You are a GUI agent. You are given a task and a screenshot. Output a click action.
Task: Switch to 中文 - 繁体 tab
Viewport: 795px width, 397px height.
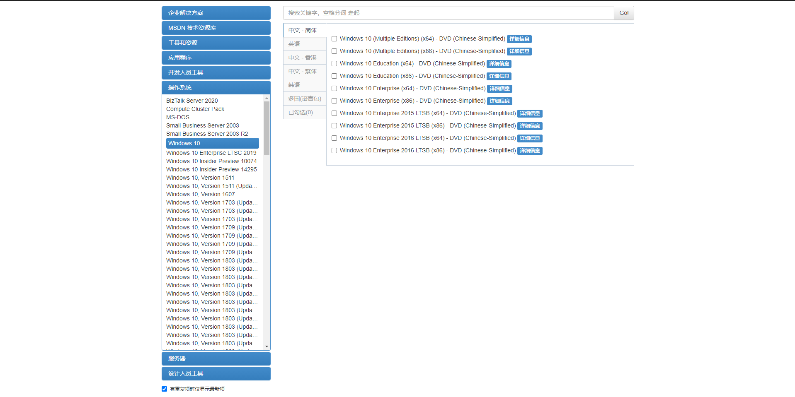coord(305,71)
